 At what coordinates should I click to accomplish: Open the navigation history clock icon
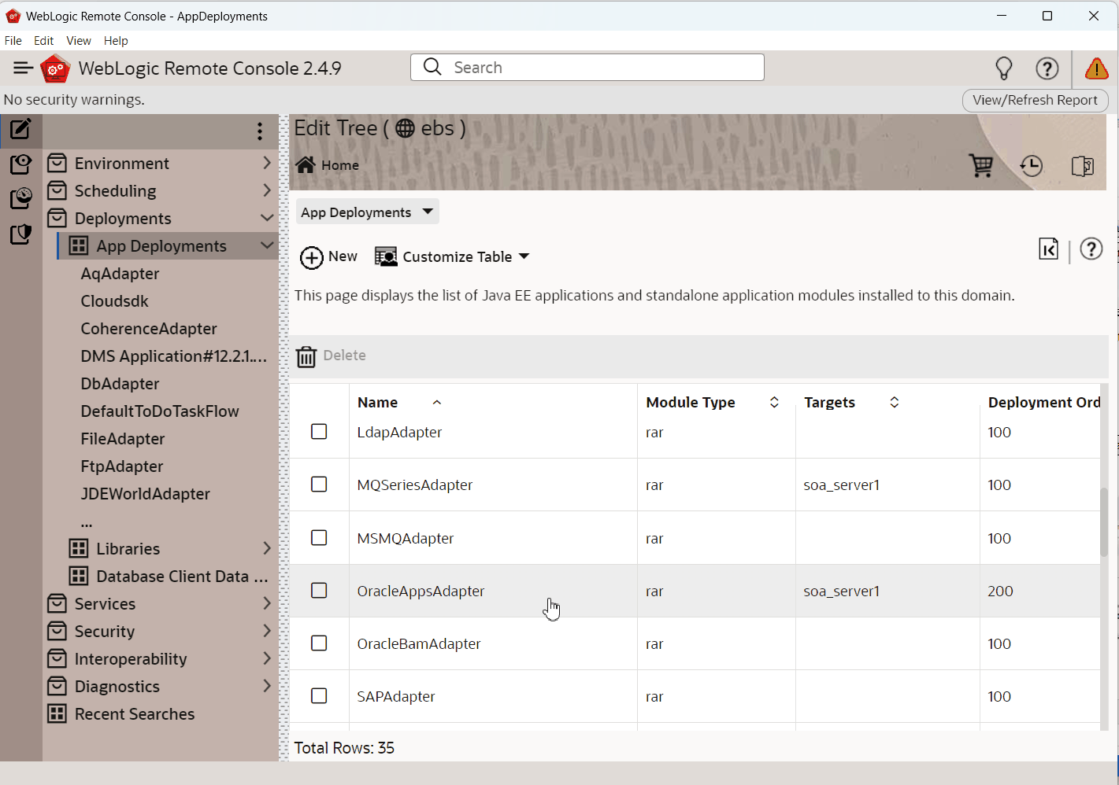1031,166
